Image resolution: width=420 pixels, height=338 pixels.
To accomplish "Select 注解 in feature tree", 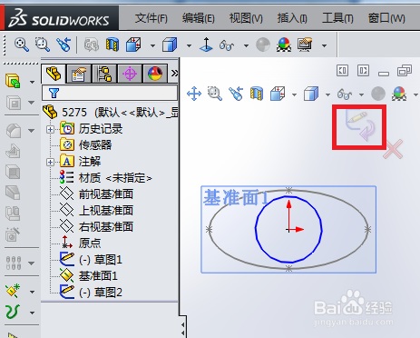I will tap(90, 162).
